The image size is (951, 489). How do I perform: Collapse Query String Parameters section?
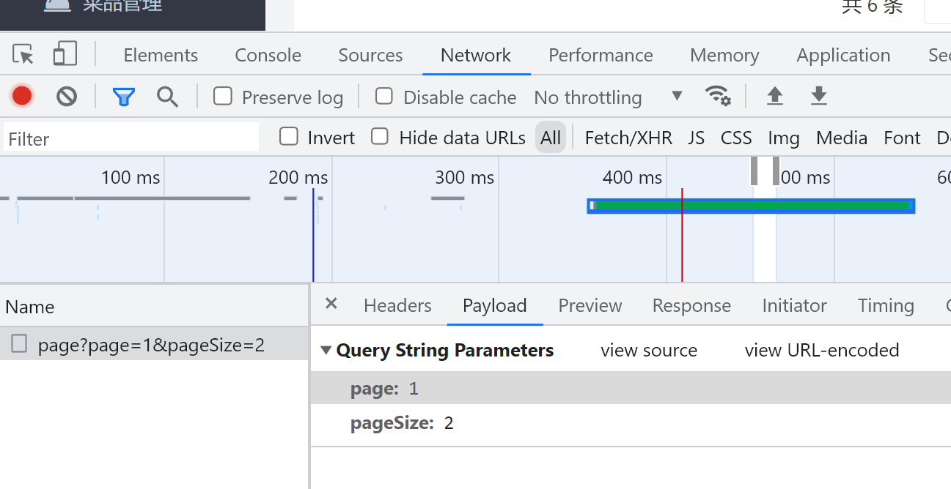326,351
